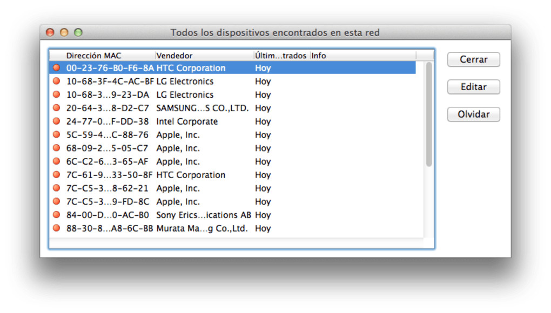551x313 pixels.
Task: Click red status dot of 20-64-3...8-D2-C7 row
Action: (57, 108)
